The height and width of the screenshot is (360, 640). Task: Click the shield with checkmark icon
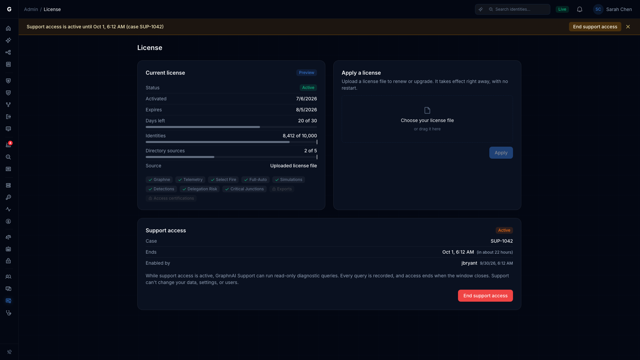(8, 93)
